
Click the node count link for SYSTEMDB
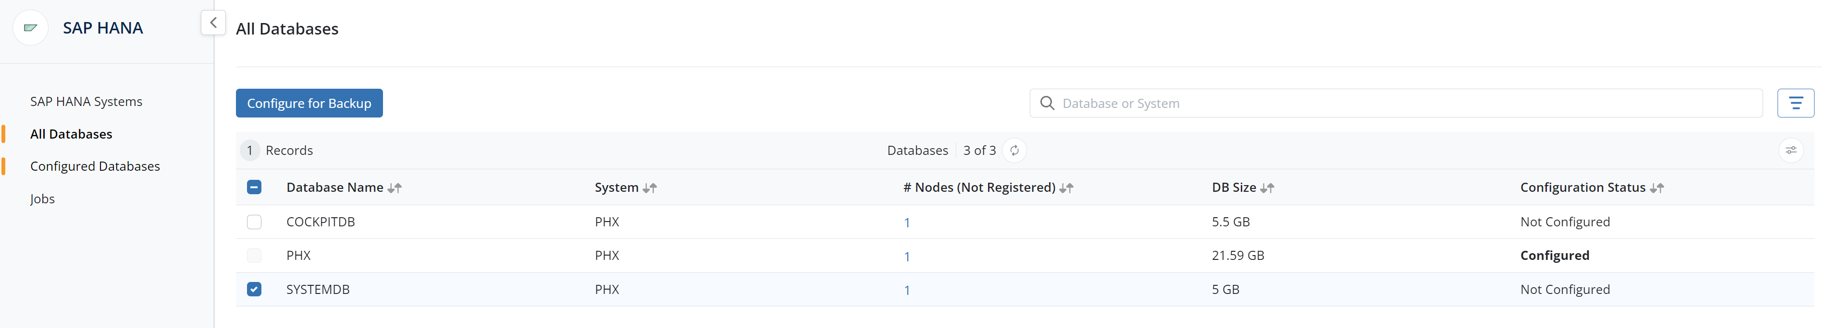click(906, 290)
